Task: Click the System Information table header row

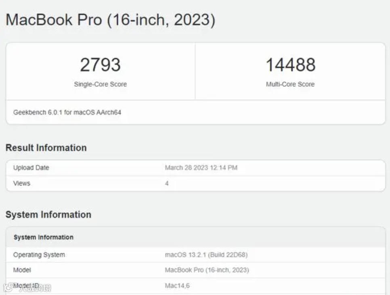Action: 196,237
